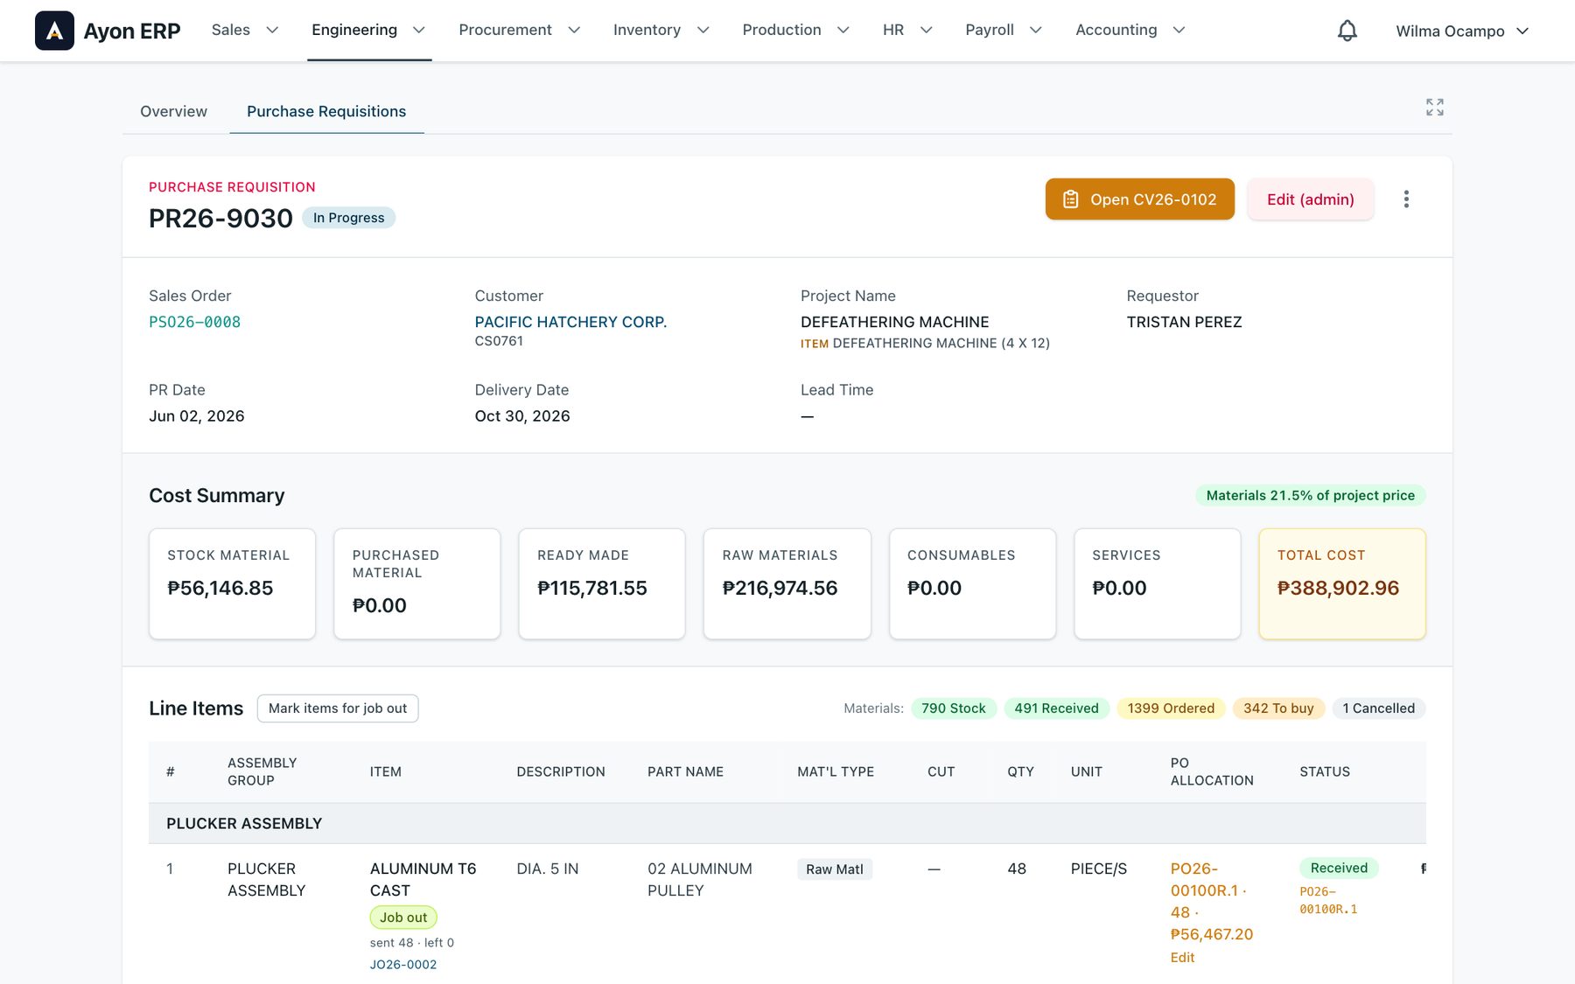Click the 790 Stock badge
Viewport: 1575px width, 984px height.
click(953, 708)
